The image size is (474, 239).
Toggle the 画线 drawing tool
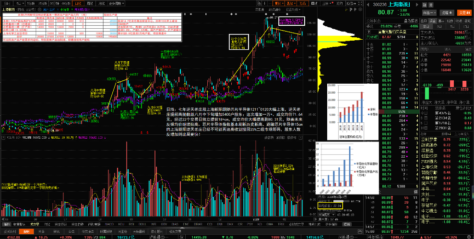315,4
